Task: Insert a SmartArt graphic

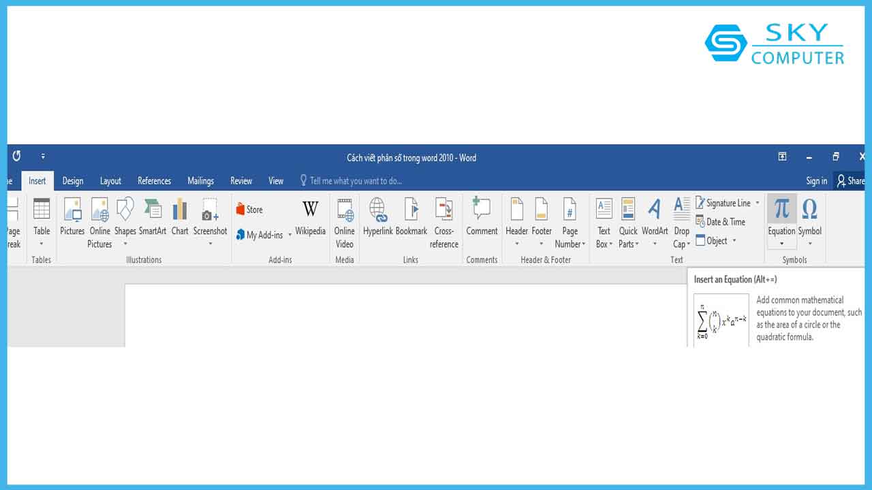Action: click(x=153, y=218)
